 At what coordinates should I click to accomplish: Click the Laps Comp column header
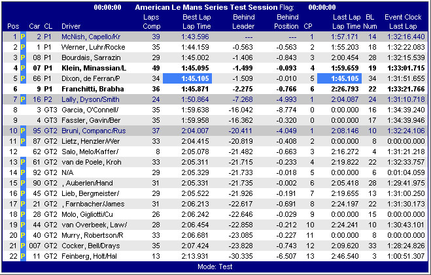click(x=151, y=22)
